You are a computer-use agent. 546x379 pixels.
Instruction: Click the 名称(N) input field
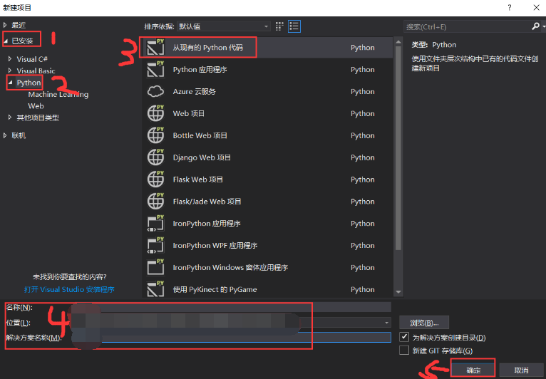click(x=231, y=307)
